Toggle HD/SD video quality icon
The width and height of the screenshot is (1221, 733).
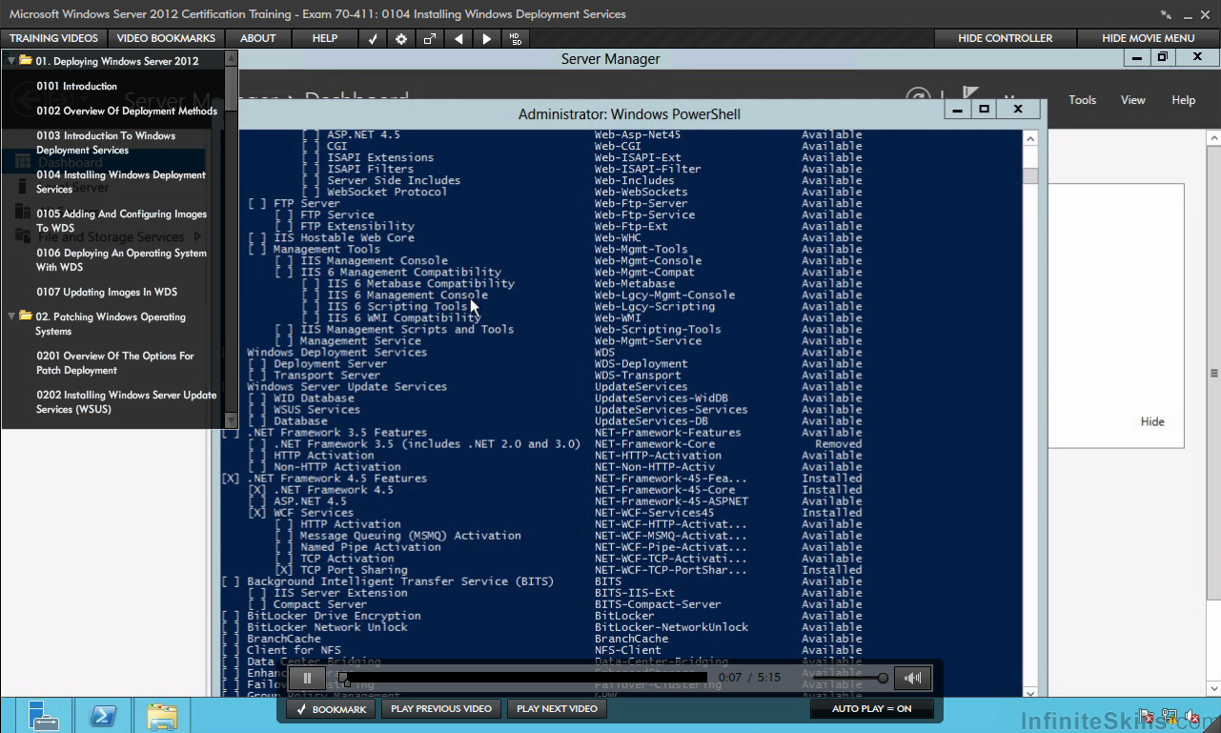(516, 38)
